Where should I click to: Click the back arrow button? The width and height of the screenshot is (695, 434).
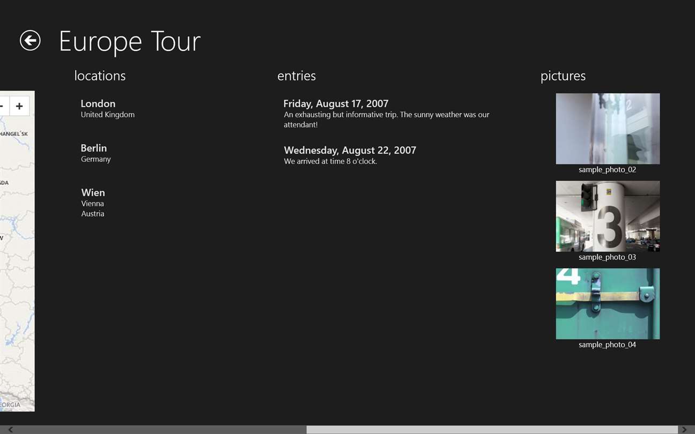(30, 40)
